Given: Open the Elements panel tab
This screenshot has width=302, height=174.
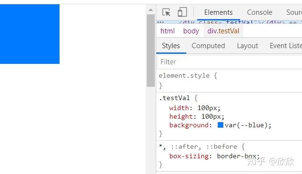Looking at the screenshot, I should 219,12.
